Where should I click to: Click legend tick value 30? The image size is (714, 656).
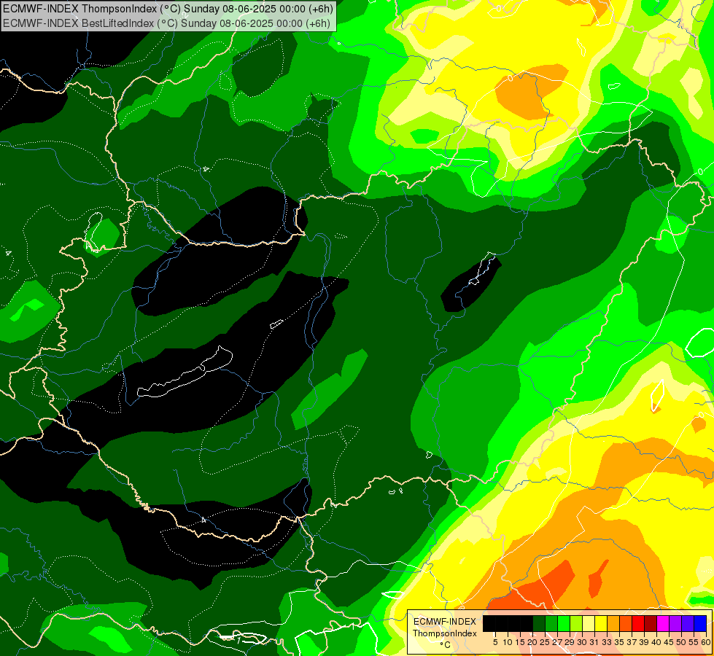click(582, 642)
